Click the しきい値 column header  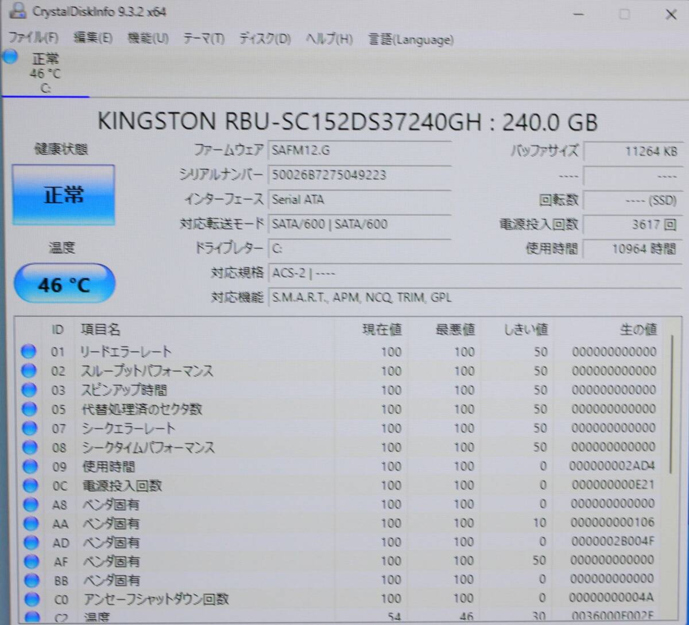pos(526,329)
